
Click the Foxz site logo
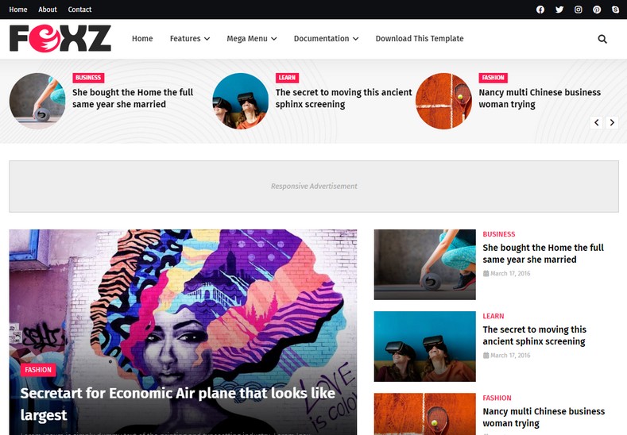[x=60, y=38]
